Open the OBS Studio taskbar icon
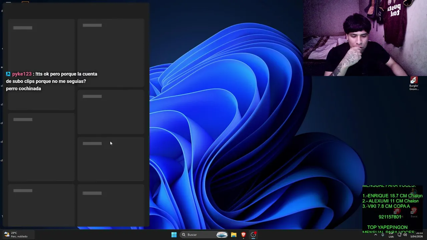This screenshot has height=240, width=427. [254, 235]
